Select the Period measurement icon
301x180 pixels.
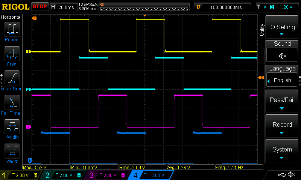click(x=12, y=29)
